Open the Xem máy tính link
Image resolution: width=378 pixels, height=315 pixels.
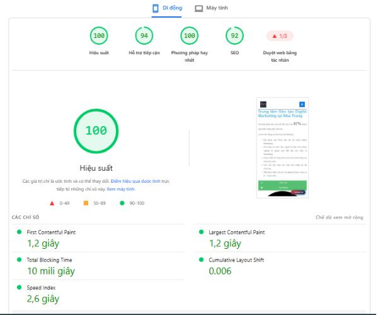(x=120, y=189)
